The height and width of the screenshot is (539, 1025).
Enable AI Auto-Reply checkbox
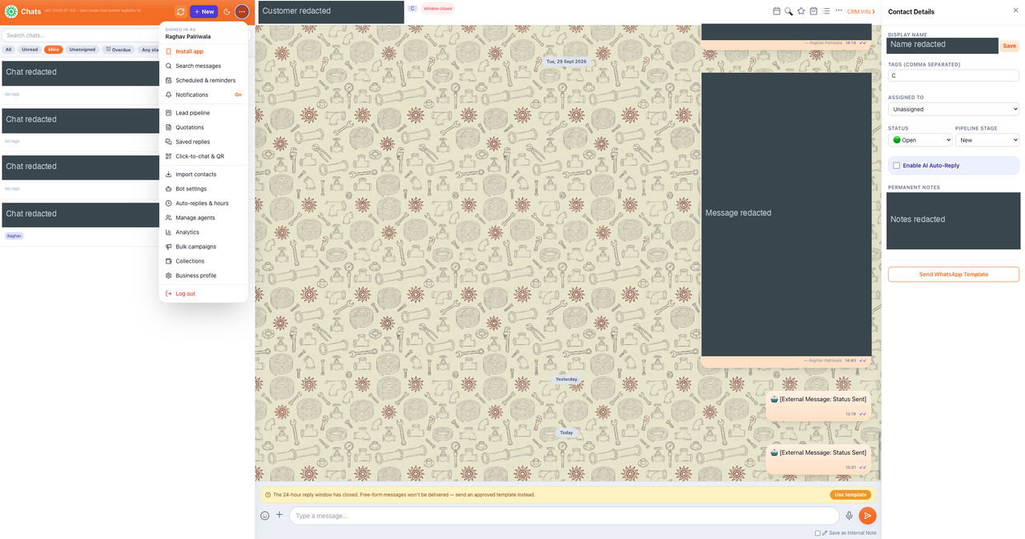coord(897,166)
